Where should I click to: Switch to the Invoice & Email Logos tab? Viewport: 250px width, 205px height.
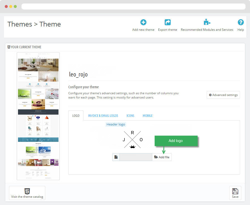[x=103, y=115]
